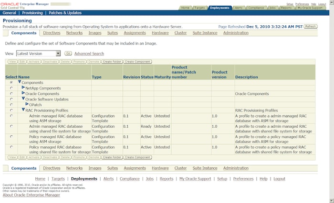Switch to the upper Images tab
The height and width of the screenshot is (203, 334).
coord(95,33)
